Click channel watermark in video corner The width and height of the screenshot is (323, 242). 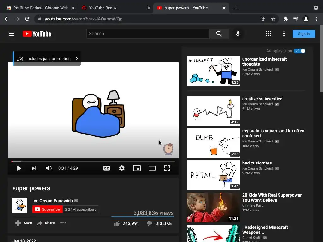coord(168,149)
